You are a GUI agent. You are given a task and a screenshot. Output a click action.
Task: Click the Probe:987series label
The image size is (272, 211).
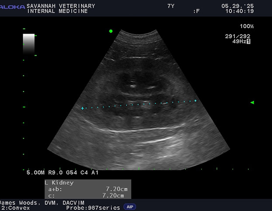[93, 208]
